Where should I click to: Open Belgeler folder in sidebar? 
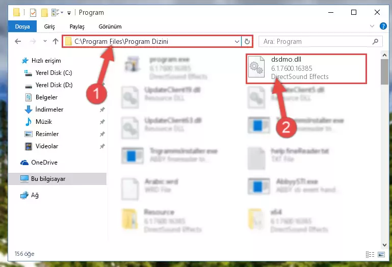point(41,97)
